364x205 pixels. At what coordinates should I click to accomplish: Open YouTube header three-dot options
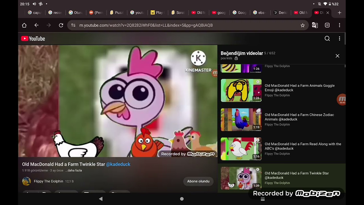340,39
